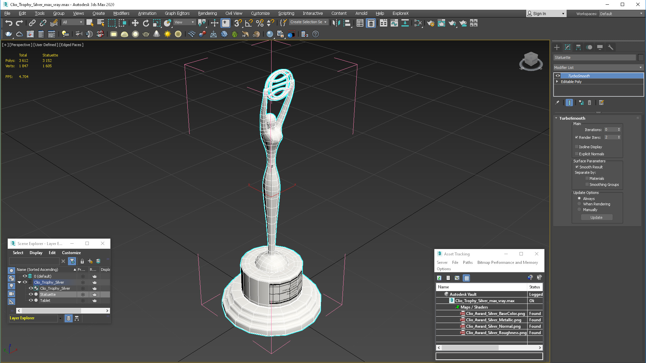Choose the Select and Scale tool
The image size is (646, 363).
[157, 23]
